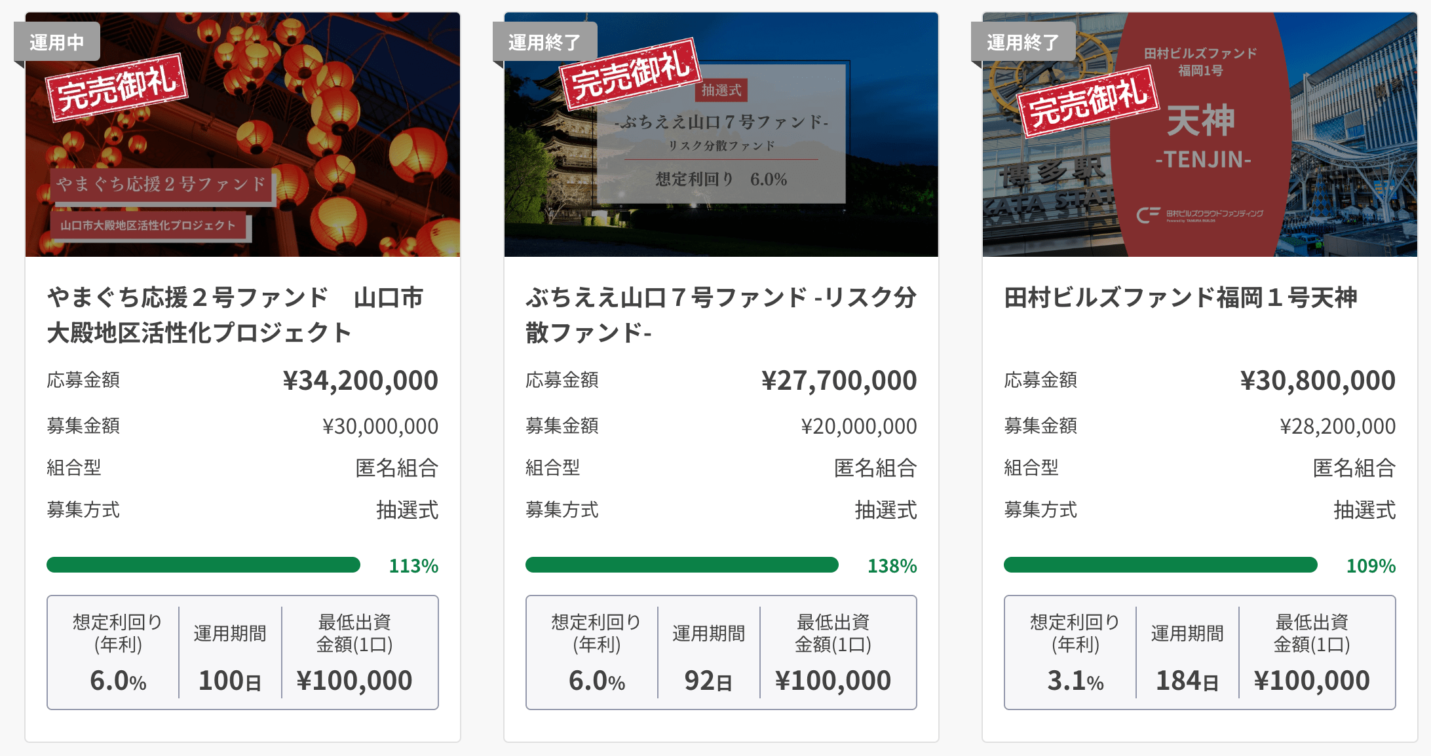Click 完売御礼 stamp on the lantern image

click(x=117, y=88)
